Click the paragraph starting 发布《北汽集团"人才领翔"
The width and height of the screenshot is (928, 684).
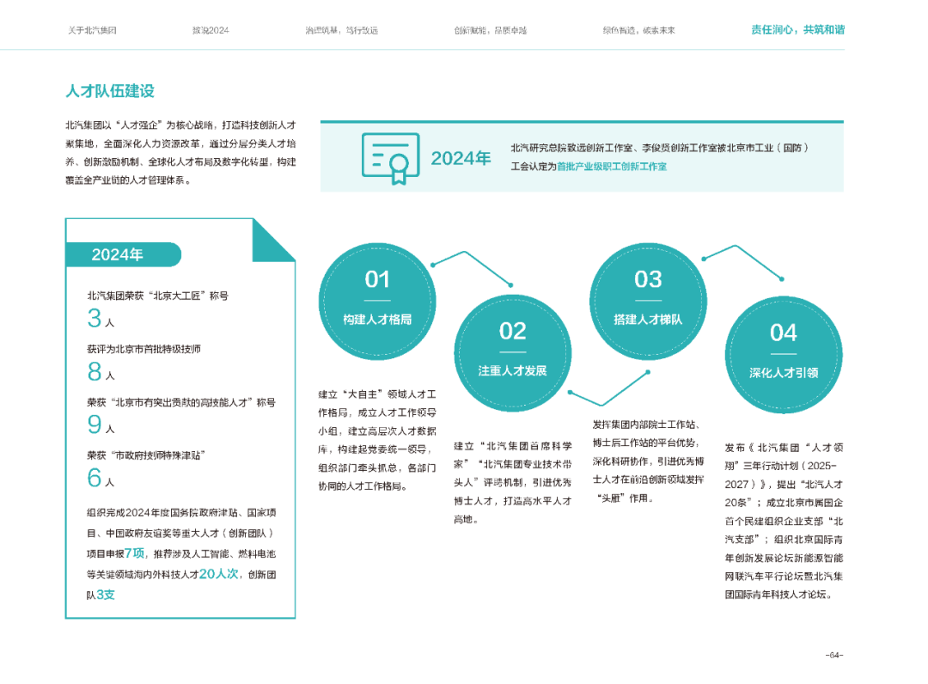pos(784,522)
